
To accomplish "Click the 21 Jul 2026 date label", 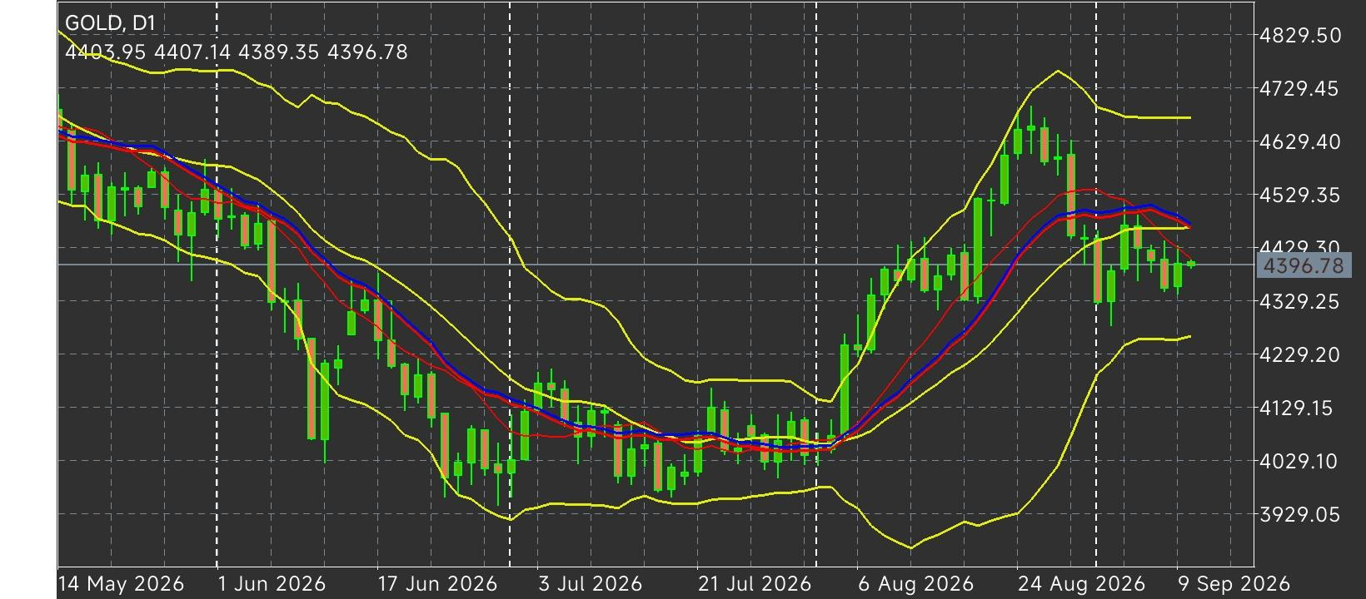I will click(x=755, y=583).
